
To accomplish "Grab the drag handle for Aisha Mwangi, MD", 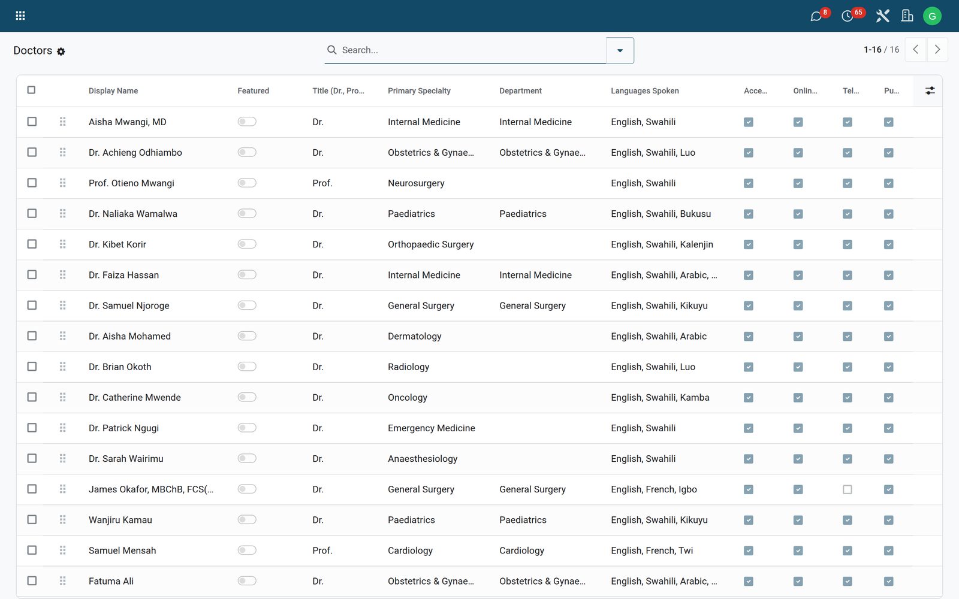I will tap(62, 122).
